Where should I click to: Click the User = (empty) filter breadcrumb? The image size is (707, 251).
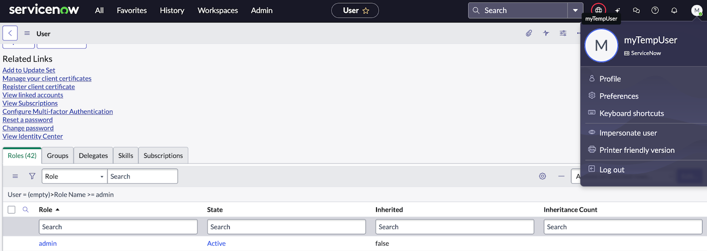point(29,195)
